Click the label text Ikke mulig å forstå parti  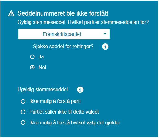coord(55,101)
